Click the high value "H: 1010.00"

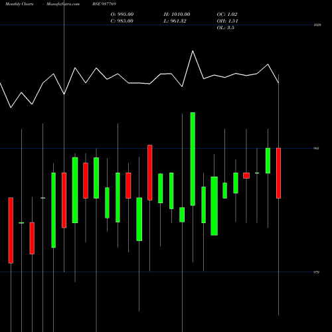(177, 15)
